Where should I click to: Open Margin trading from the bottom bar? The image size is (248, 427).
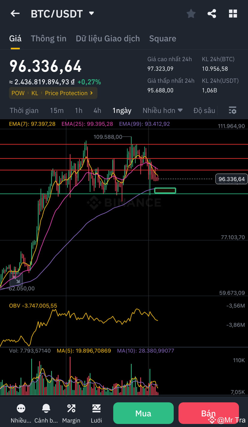point(71,413)
